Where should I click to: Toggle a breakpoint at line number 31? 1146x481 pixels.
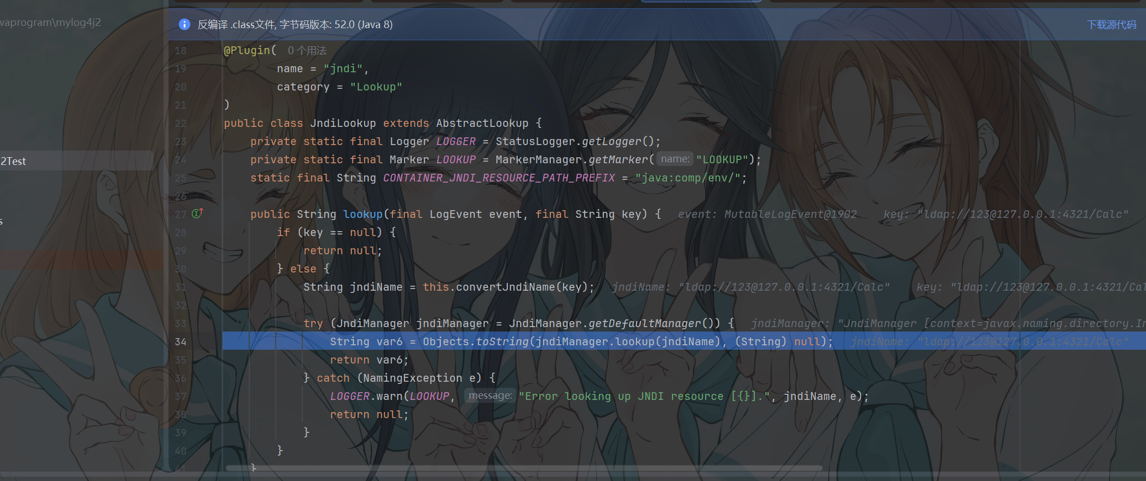coord(181,287)
